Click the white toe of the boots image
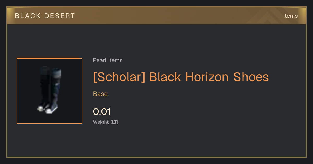This screenshot has height=164, width=313. (x=49, y=111)
